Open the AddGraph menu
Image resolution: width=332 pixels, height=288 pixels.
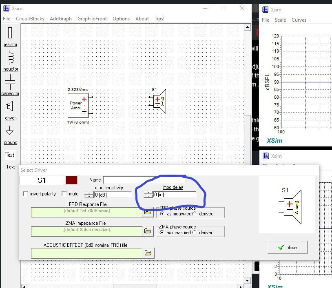pos(60,19)
